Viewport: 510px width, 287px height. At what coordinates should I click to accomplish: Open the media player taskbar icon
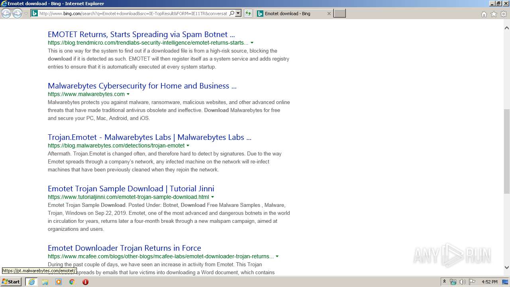[59, 282]
